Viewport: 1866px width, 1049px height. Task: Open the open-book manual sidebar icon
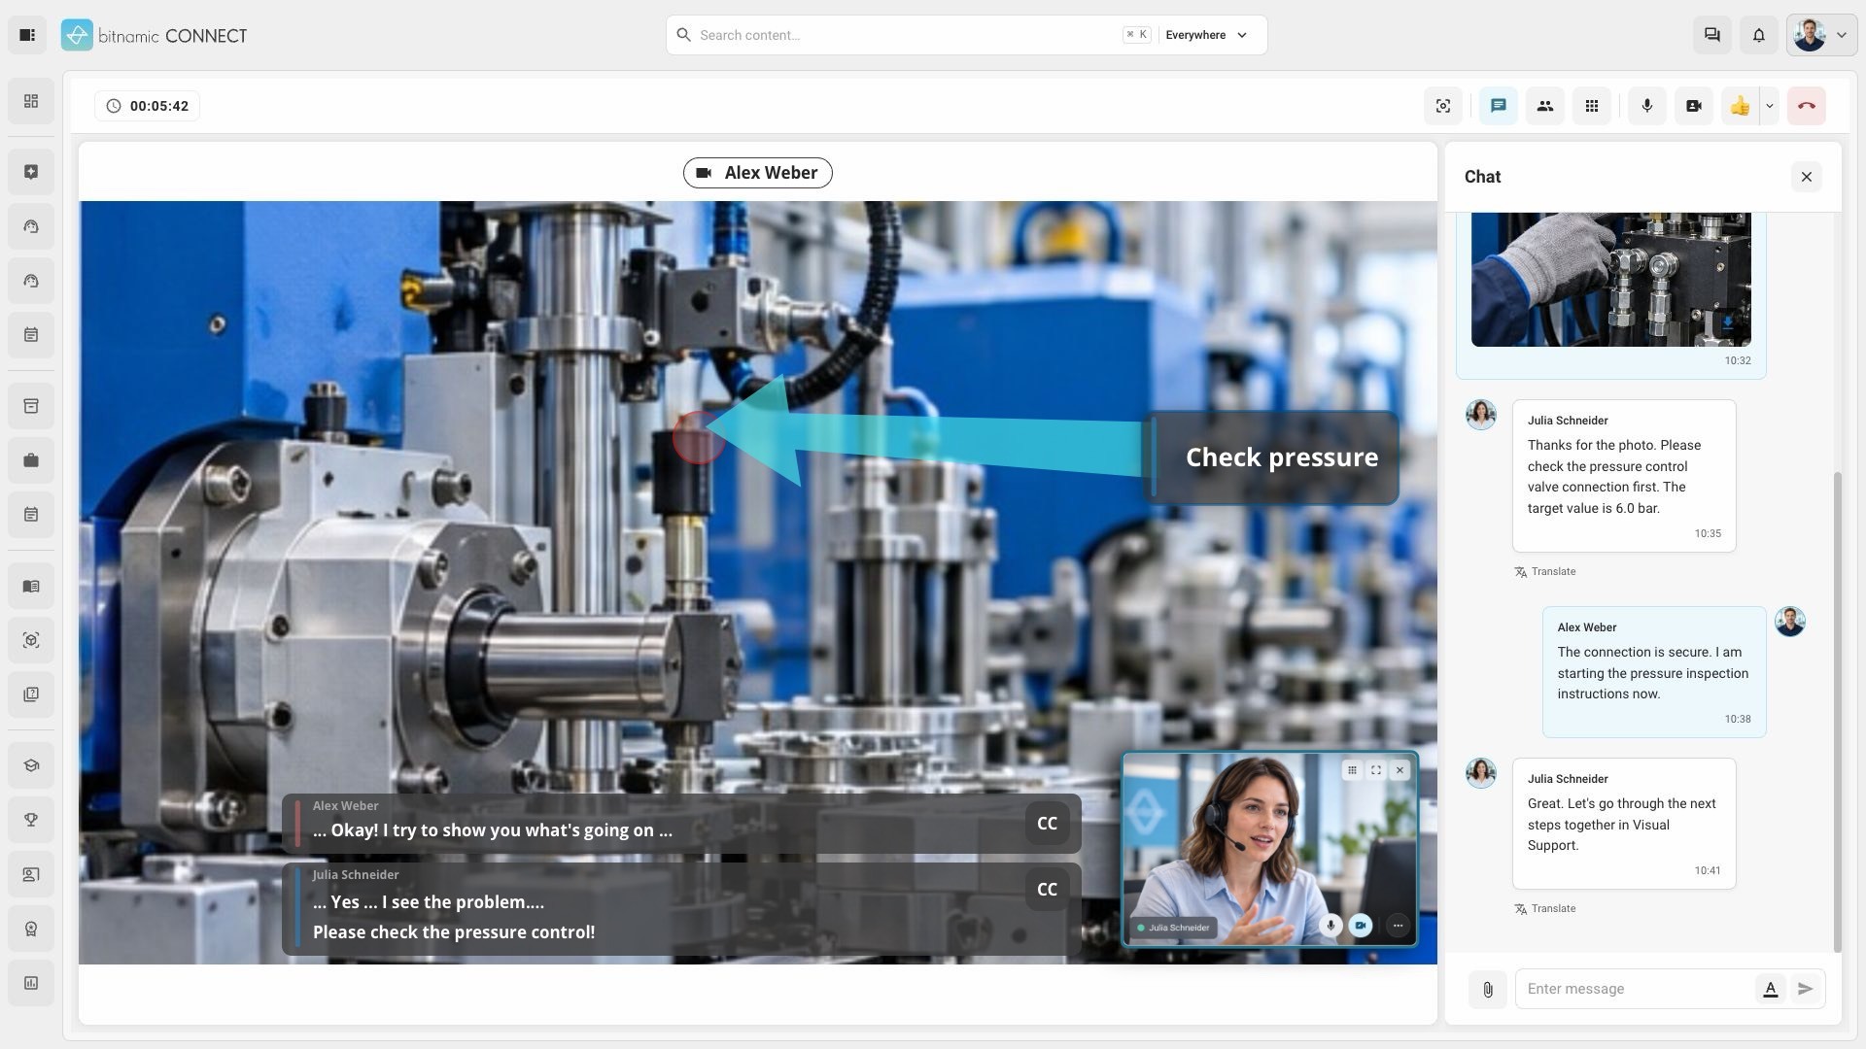(31, 586)
